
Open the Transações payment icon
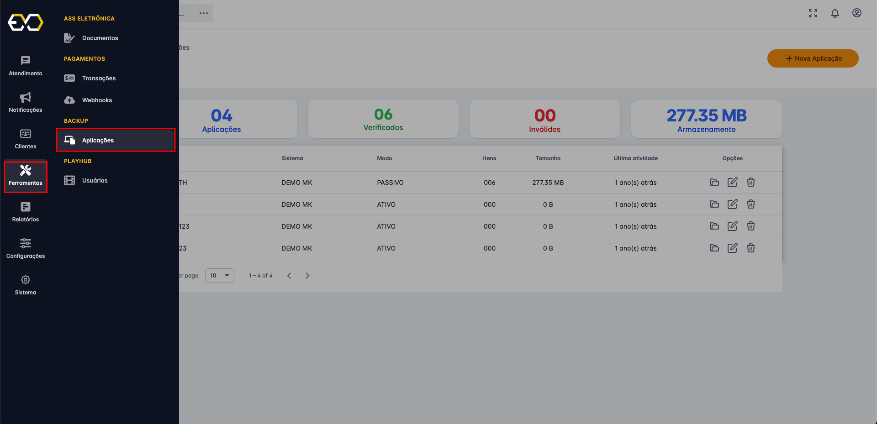point(69,78)
